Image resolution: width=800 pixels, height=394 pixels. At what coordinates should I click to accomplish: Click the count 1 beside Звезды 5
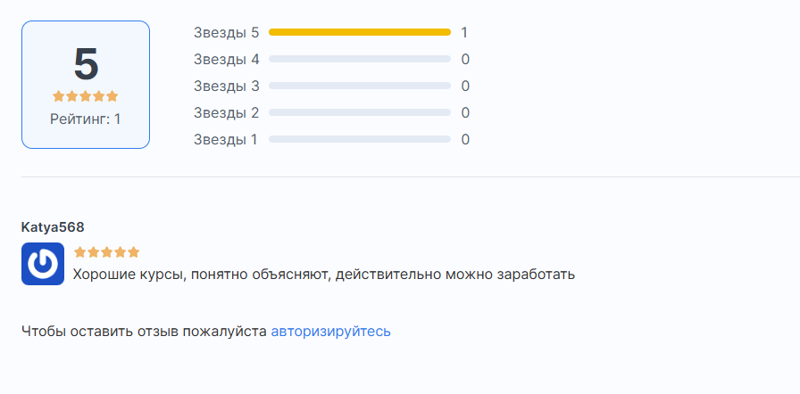coord(464,33)
